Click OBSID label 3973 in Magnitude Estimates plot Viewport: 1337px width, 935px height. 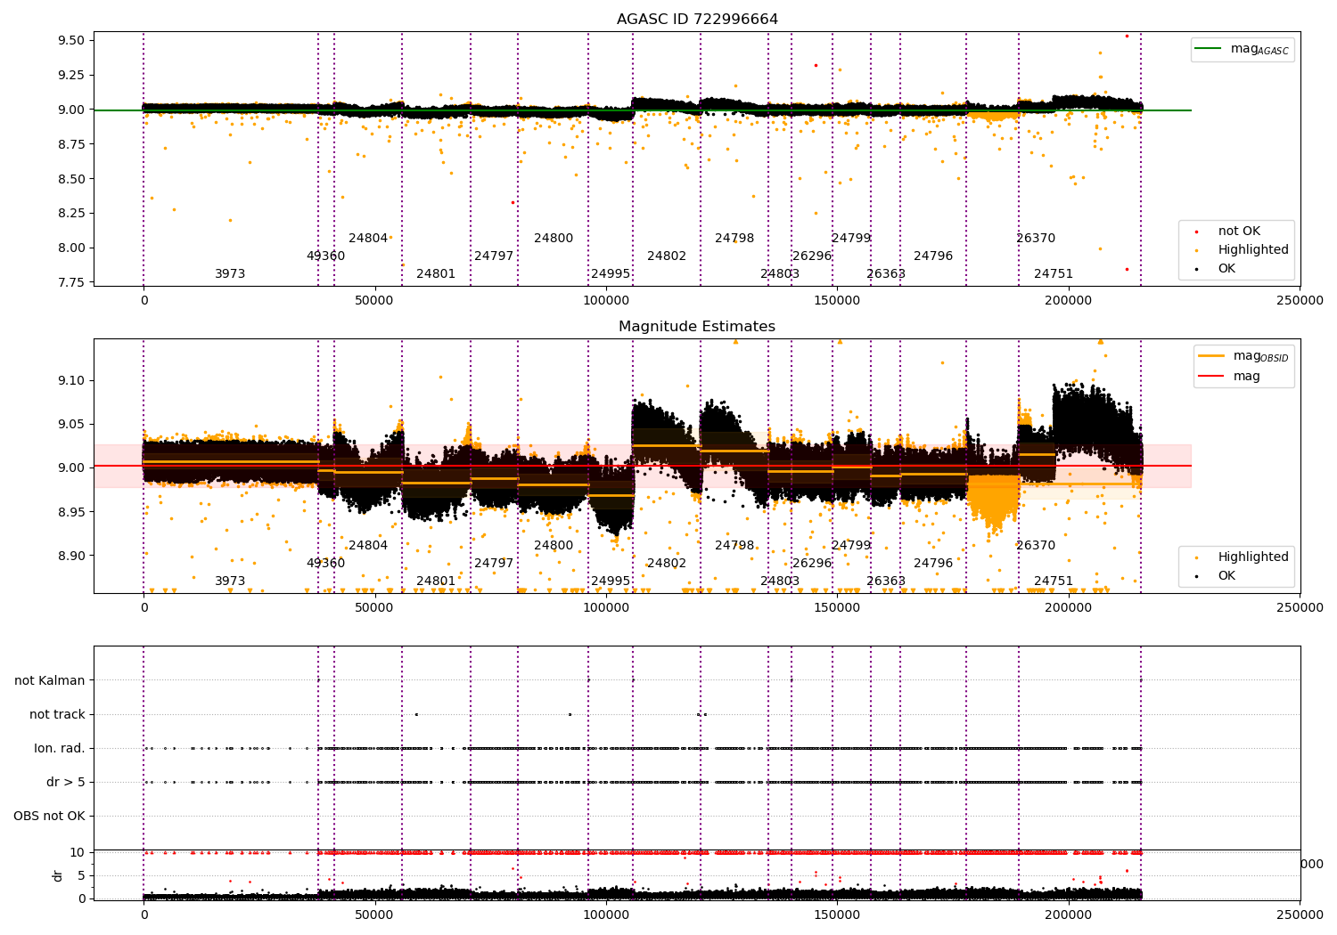[x=230, y=581]
